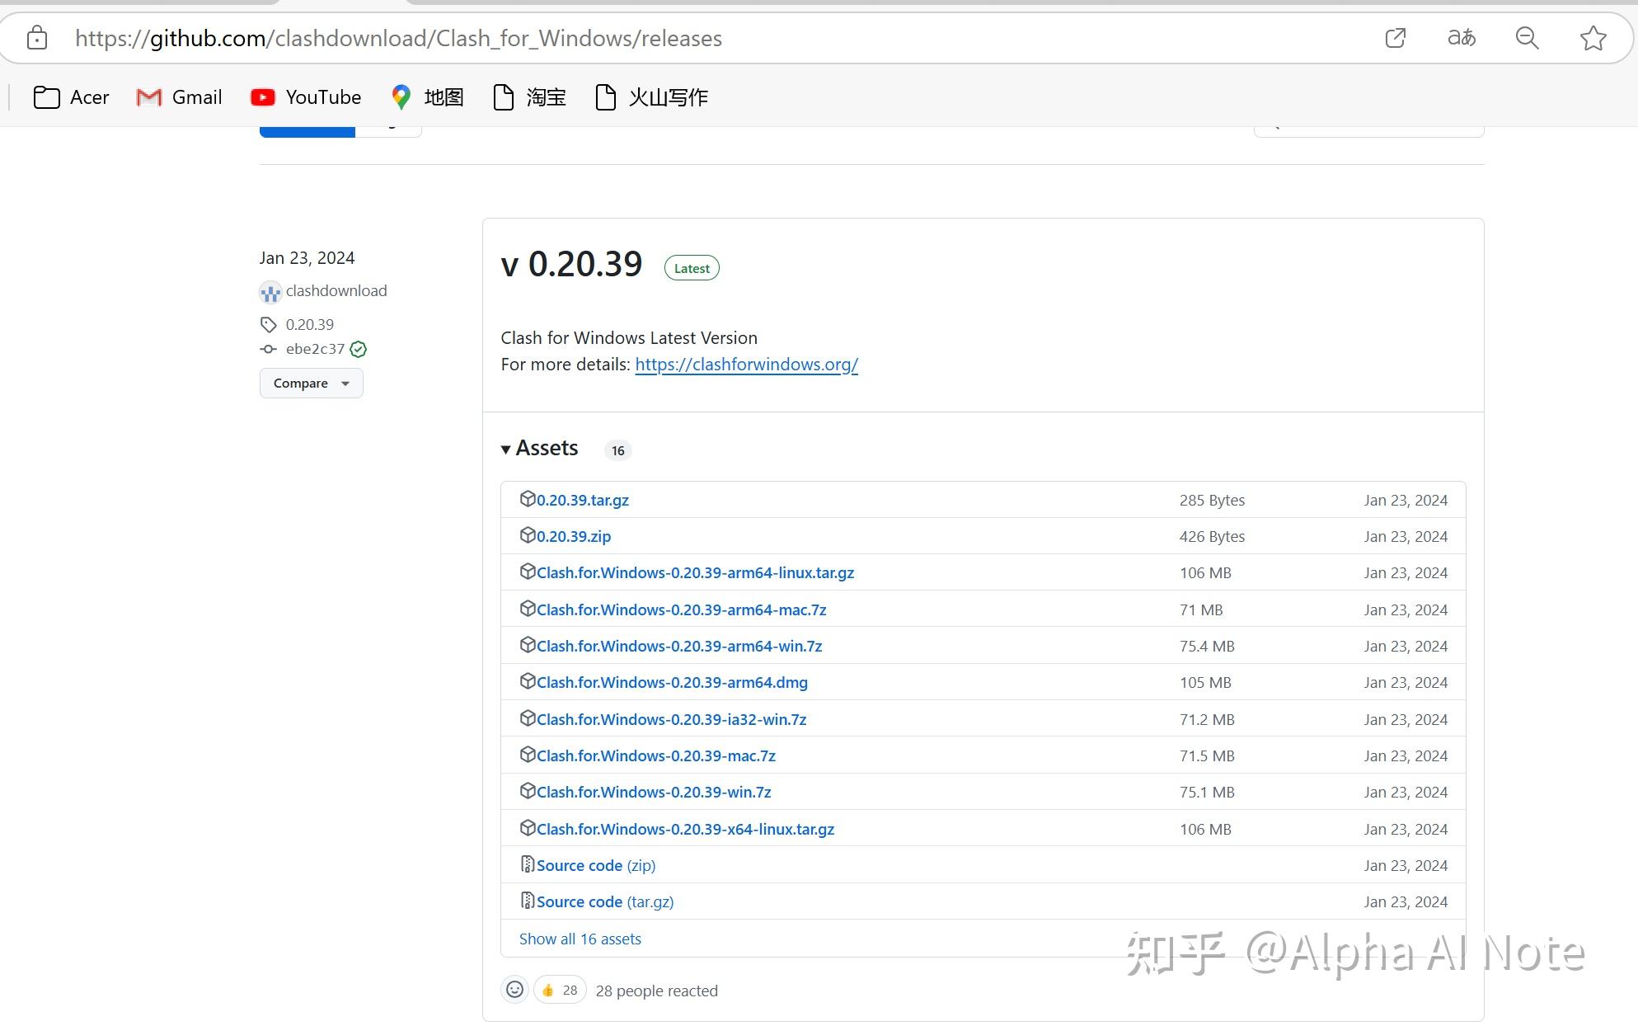Viewport: 1638px width, 1026px height.
Task: Click the open-in-app icon in address bar
Action: [x=1395, y=38]
